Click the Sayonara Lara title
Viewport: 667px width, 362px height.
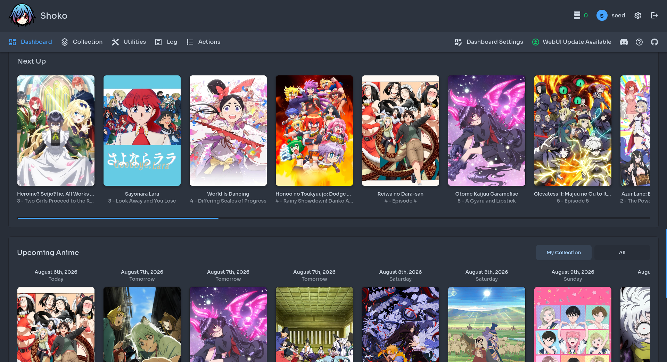click(142, 194)
